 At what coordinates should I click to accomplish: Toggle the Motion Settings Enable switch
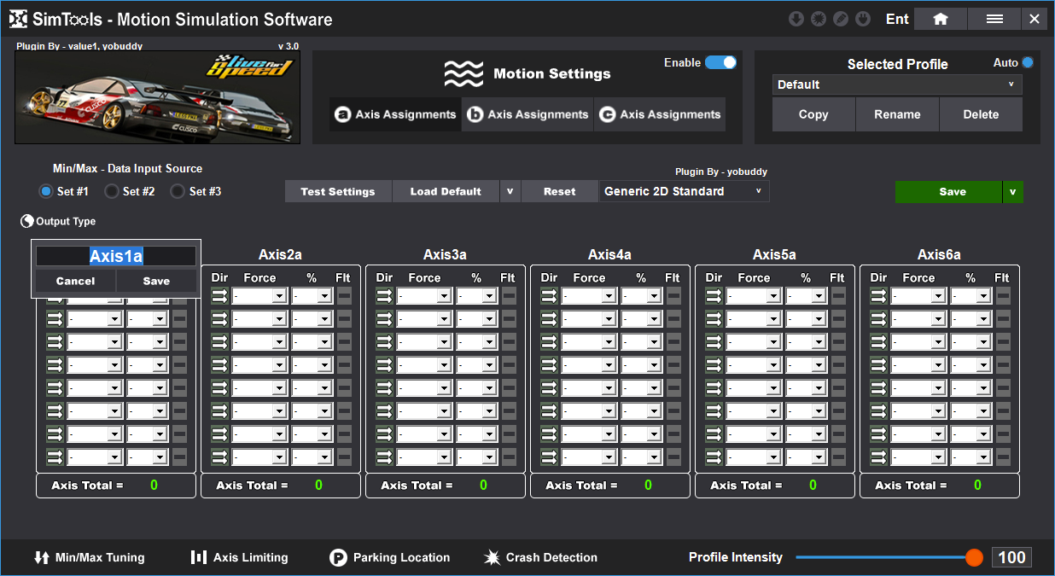click(x=720, y=62)
